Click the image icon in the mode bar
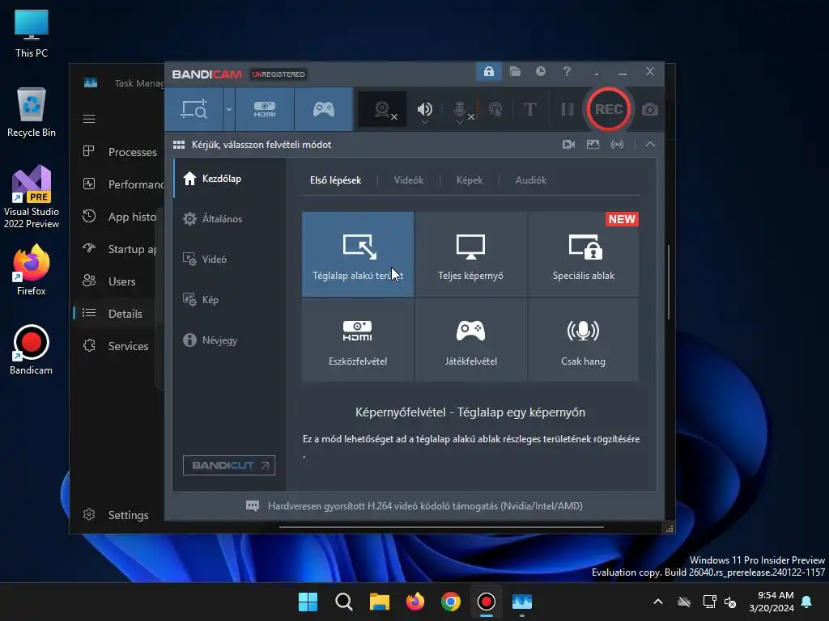 (x=593, y=144)
